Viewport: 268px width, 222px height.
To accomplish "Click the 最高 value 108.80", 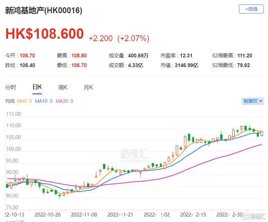I will pos(79,56).
